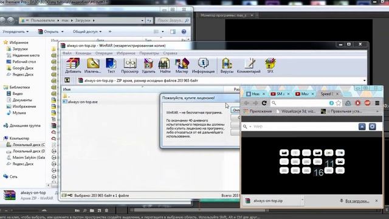
Task: Click the AdBlock extension icon in Chrome
Action: (x=367, y=103)
